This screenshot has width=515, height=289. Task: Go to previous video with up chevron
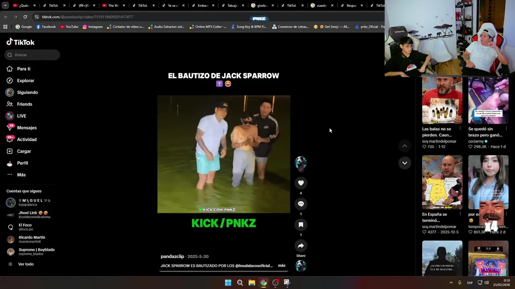pos(404,146)
